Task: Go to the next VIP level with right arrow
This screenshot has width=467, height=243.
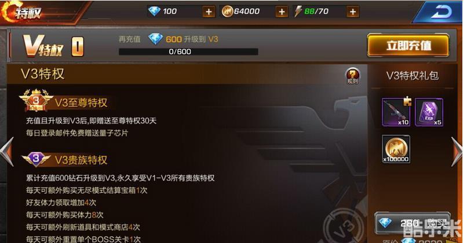Action: tap(457, 151)
